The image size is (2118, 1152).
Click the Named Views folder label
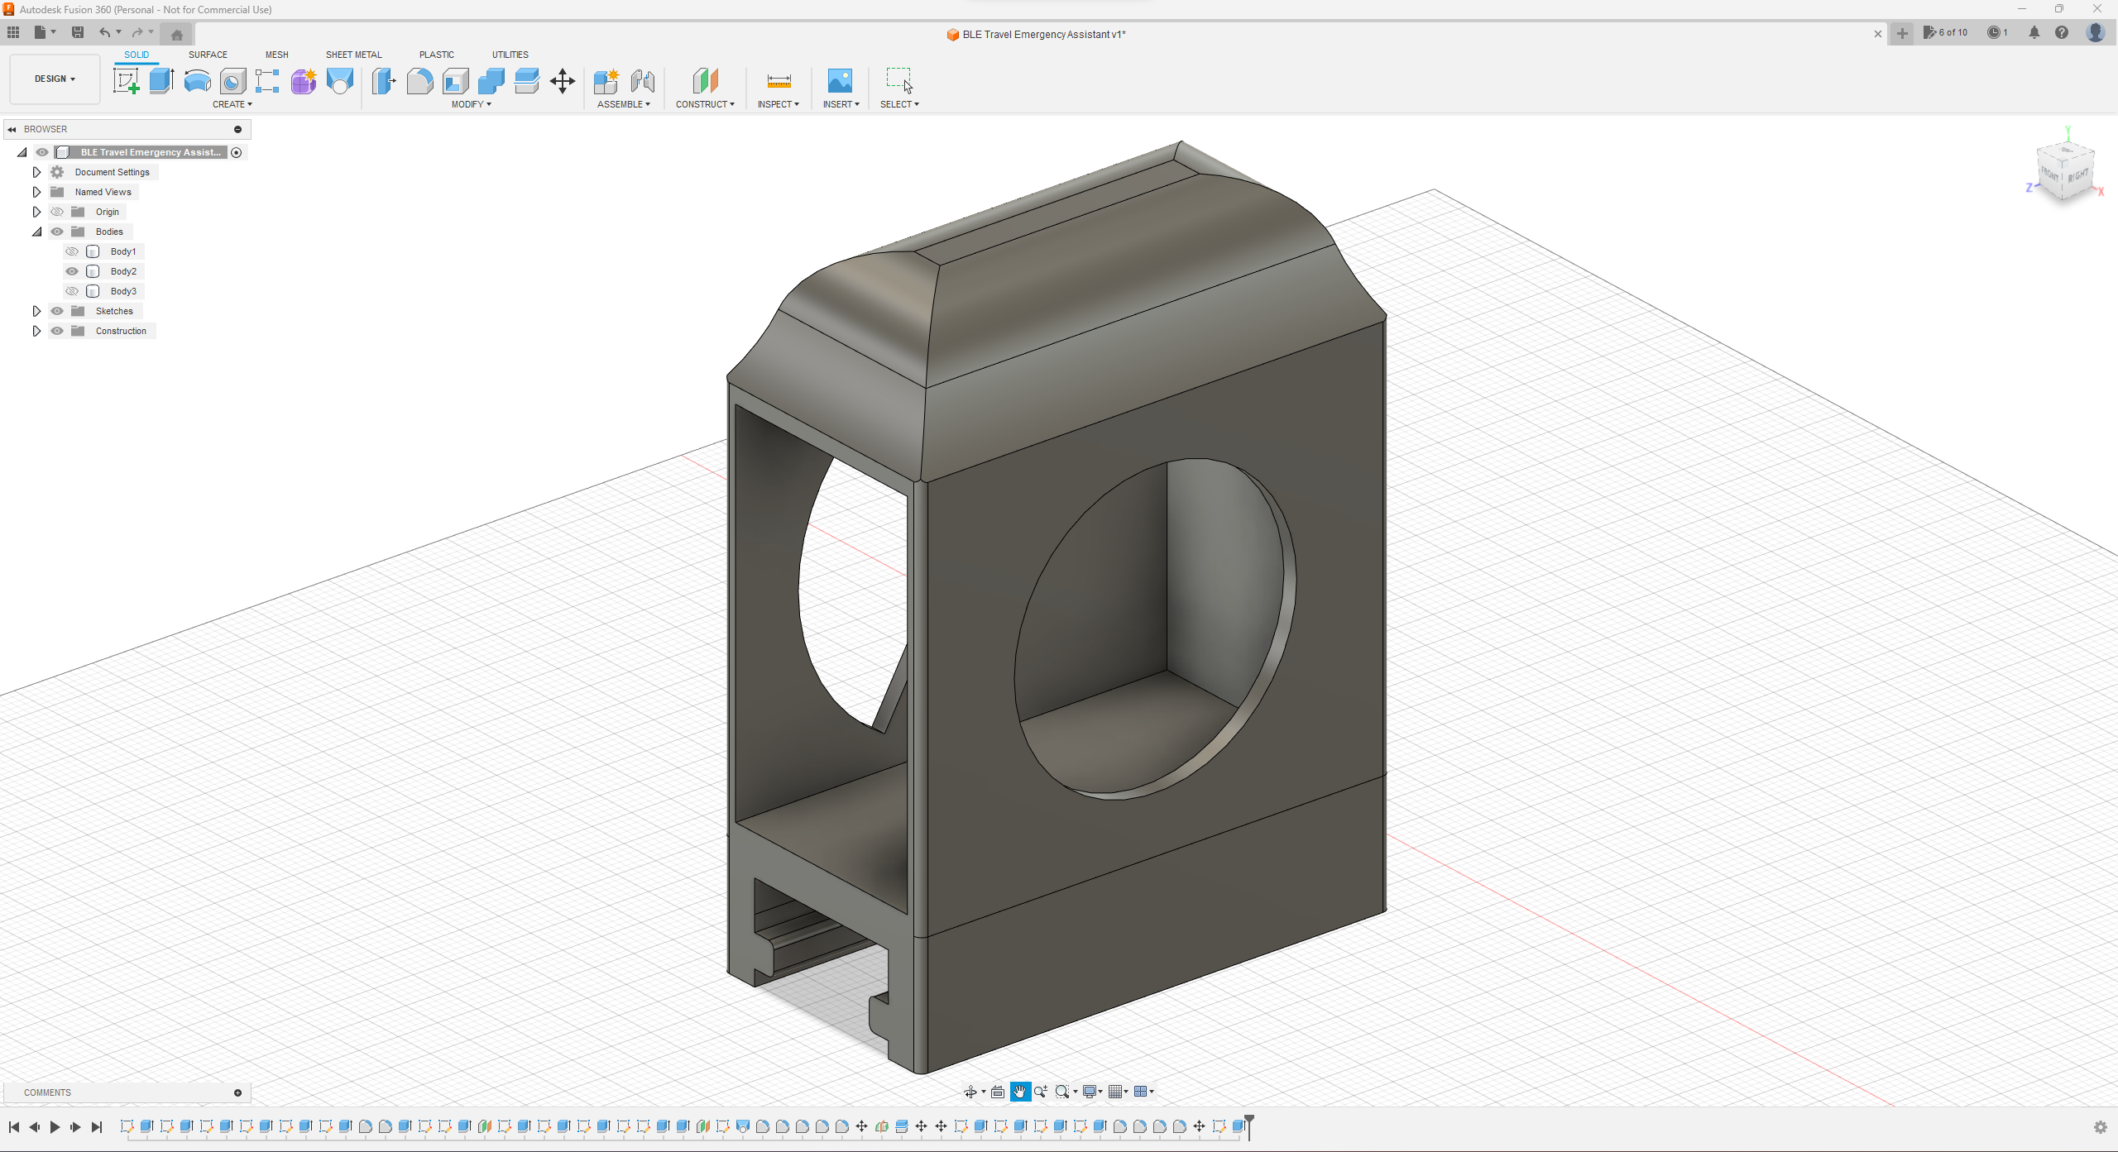(x=103, y=192)
